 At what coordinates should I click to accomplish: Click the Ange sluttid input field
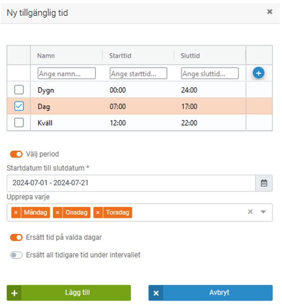210,73
